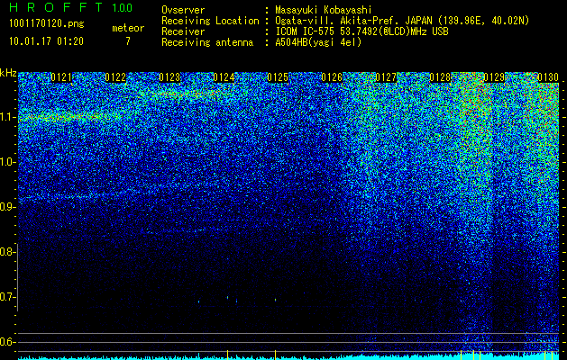Screen dimensions: 567x360
Task: Click the 0121 time marker
Action: (61, 77)
